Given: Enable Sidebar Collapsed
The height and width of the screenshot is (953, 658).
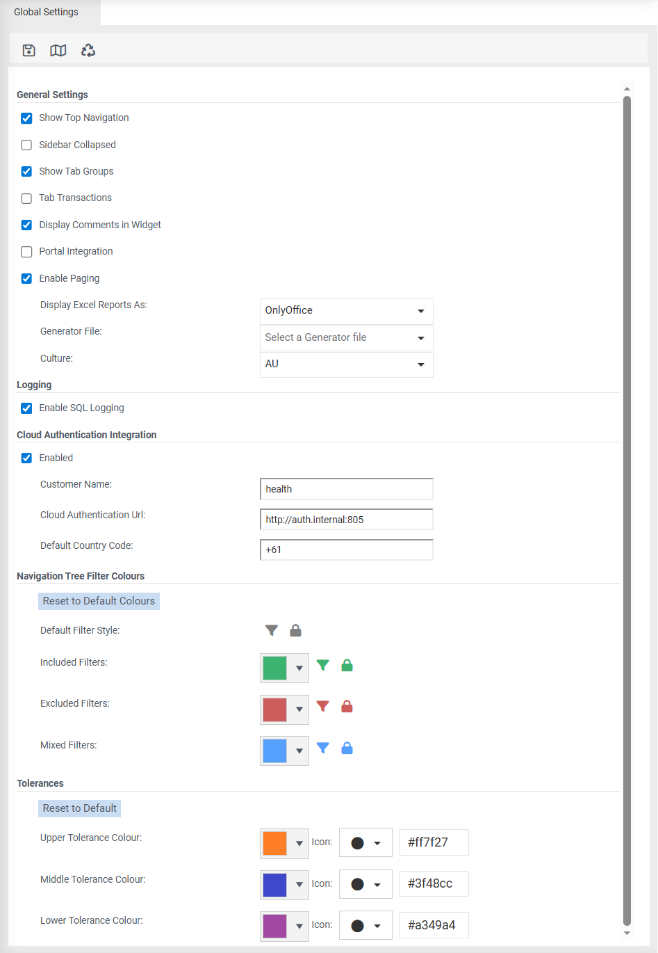Looking at the screenshot, I should point(26,145).
